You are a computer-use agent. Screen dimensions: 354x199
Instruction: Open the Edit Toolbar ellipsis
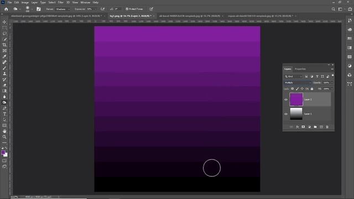click(x=4, y=143)
